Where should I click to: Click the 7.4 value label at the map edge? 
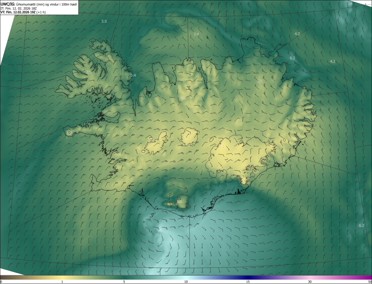click(350, 4)
